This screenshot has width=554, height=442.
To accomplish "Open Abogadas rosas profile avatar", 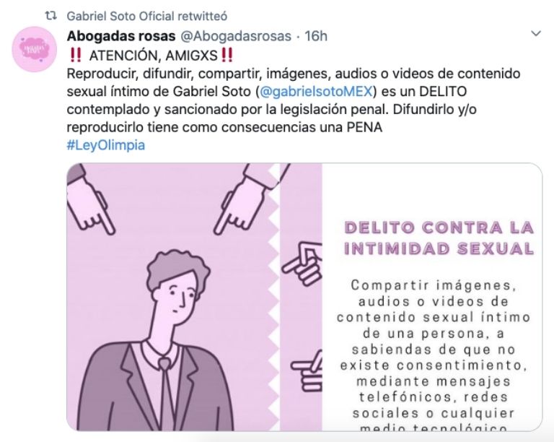I will point(35,49).
